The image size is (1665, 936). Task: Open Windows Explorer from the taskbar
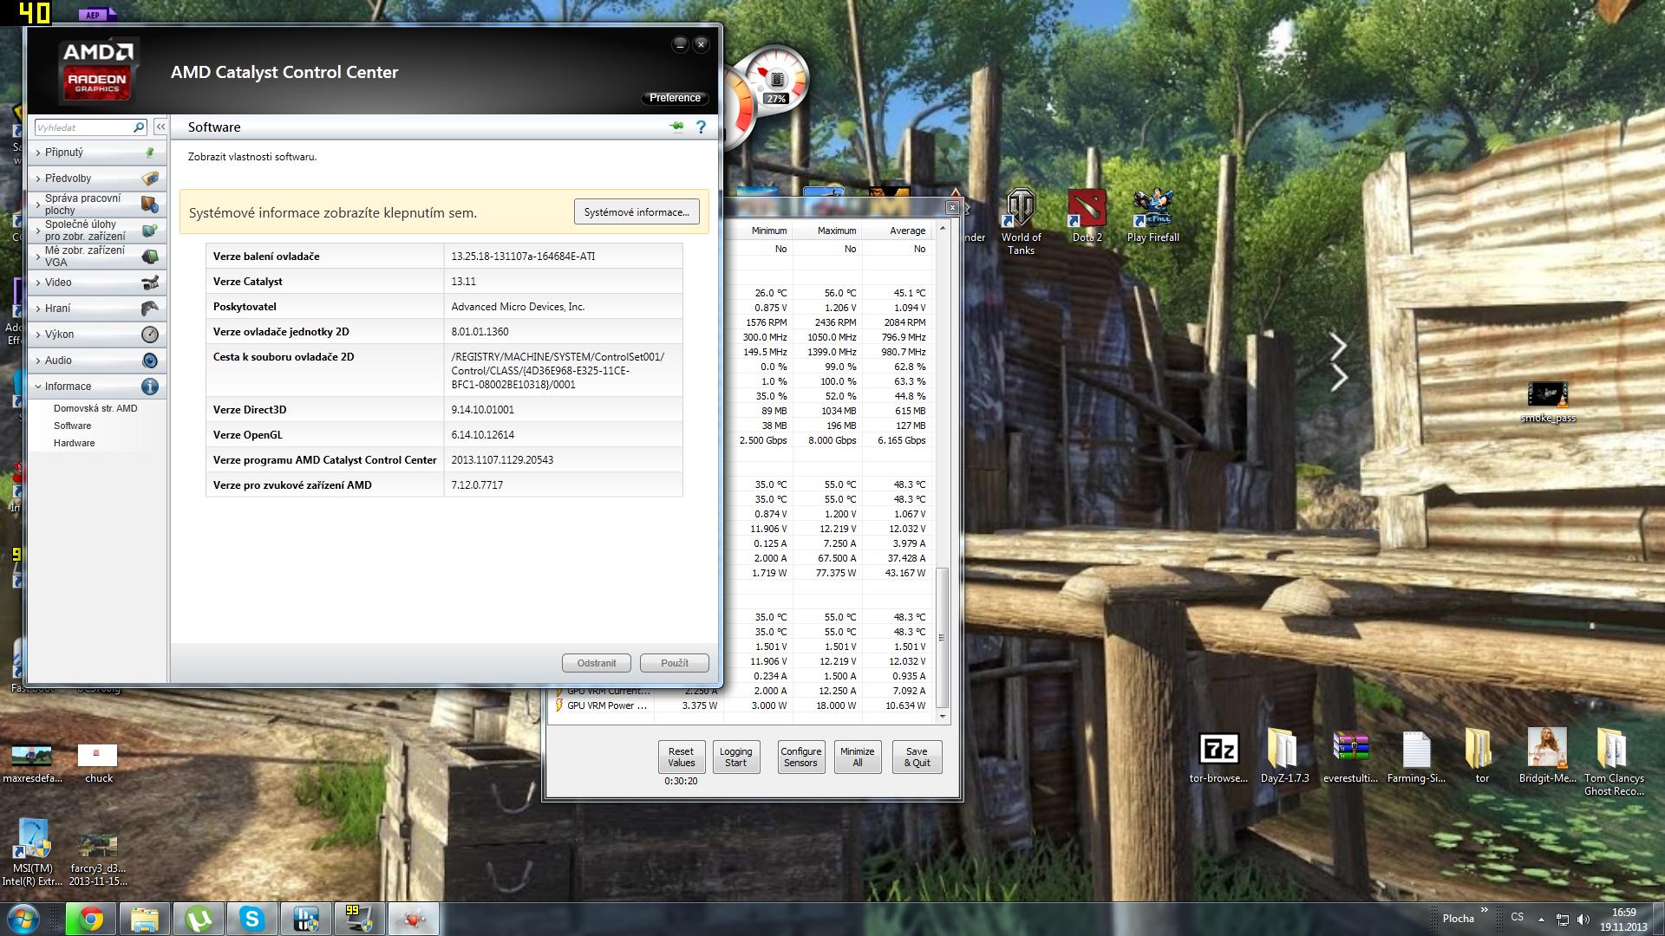[x=144, y=919]
